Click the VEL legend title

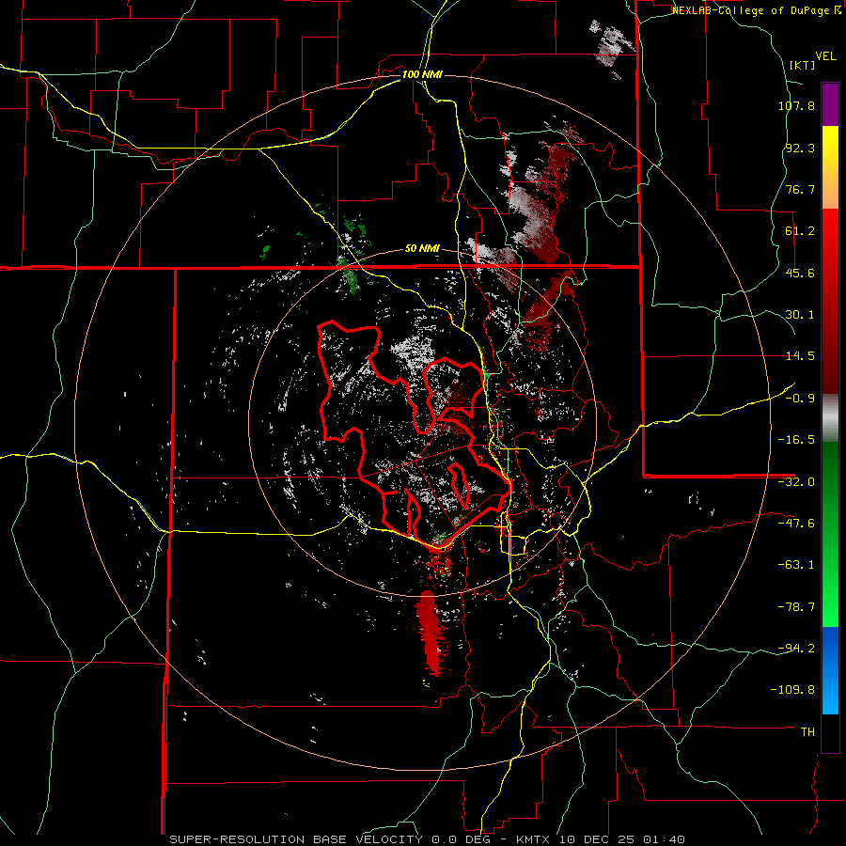(x=825, y=56)
